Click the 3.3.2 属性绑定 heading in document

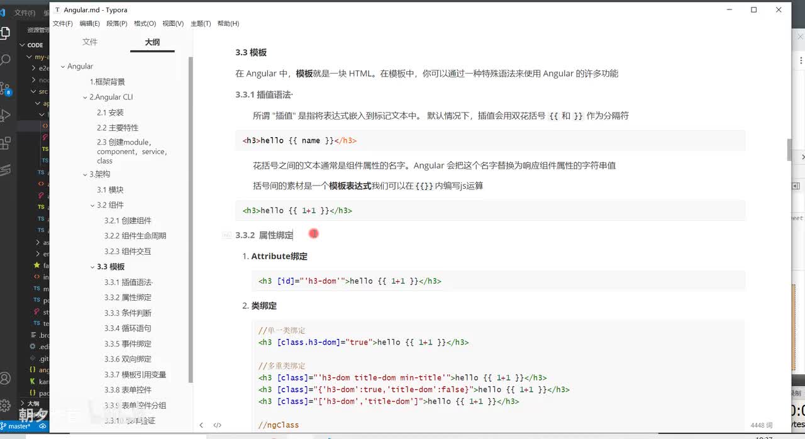point(264,235)
